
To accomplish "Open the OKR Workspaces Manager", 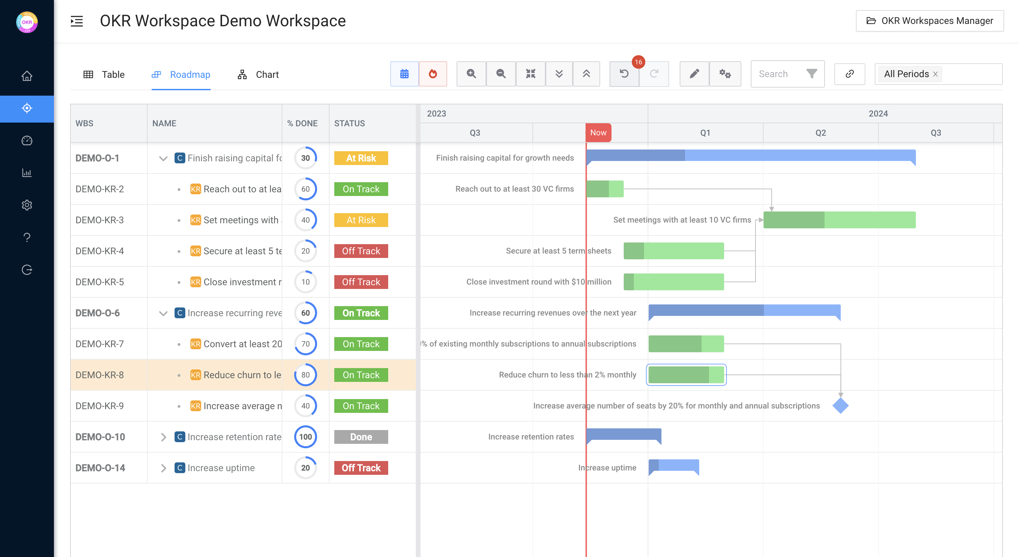I will (929, 21).
